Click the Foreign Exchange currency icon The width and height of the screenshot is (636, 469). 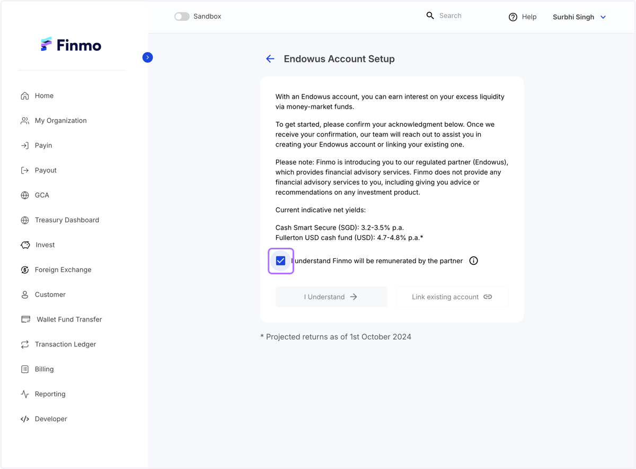pos(25,270)
